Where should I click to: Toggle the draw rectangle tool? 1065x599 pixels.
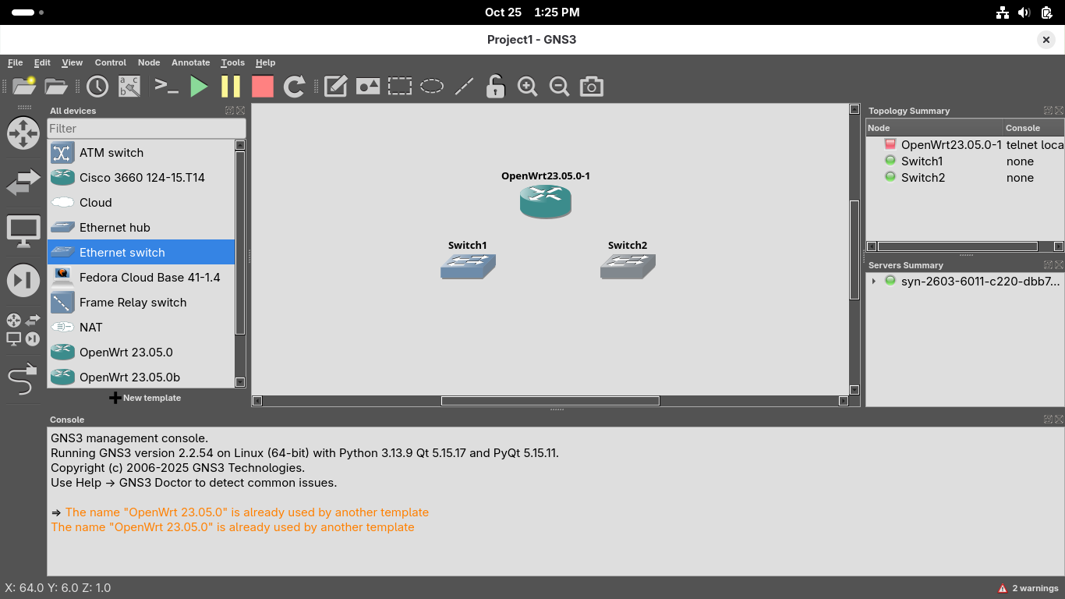tap(400, 87)
